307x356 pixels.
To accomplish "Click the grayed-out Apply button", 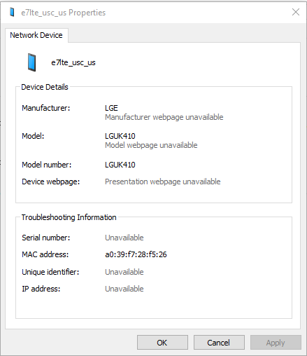I will (276, 343).
